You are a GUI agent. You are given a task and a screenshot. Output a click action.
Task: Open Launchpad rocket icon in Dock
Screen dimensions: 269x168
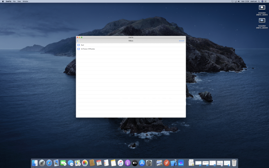[42, 163]
